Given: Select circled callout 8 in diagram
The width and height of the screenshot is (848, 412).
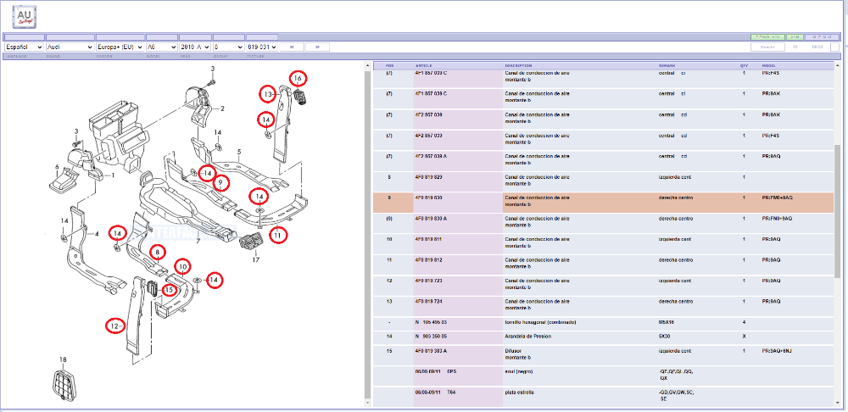Looking at the screenshot, I should (x=158, y=252).
